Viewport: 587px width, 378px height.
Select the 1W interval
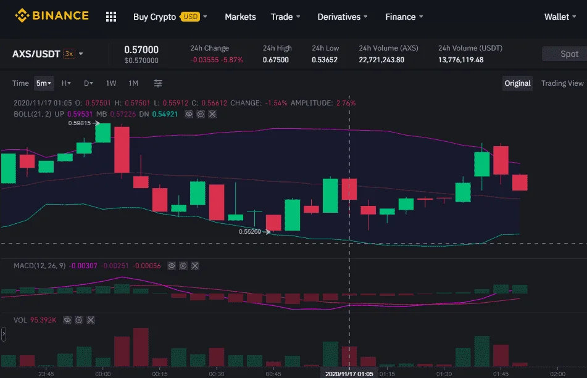click(111, 83)
